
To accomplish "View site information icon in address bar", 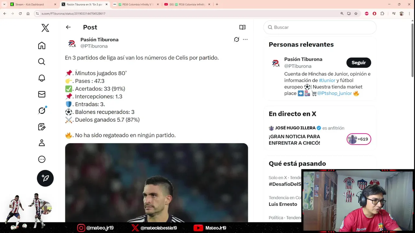I will (x=37, y=14).
